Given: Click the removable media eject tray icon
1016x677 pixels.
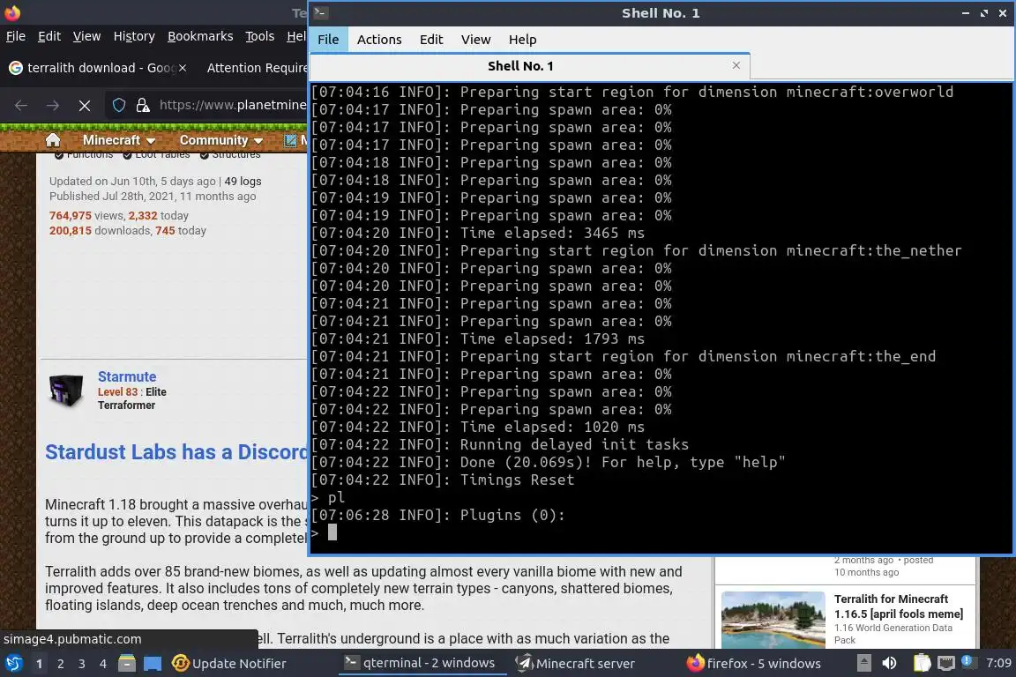Looking at the screenshot, I should pos(863,663).
